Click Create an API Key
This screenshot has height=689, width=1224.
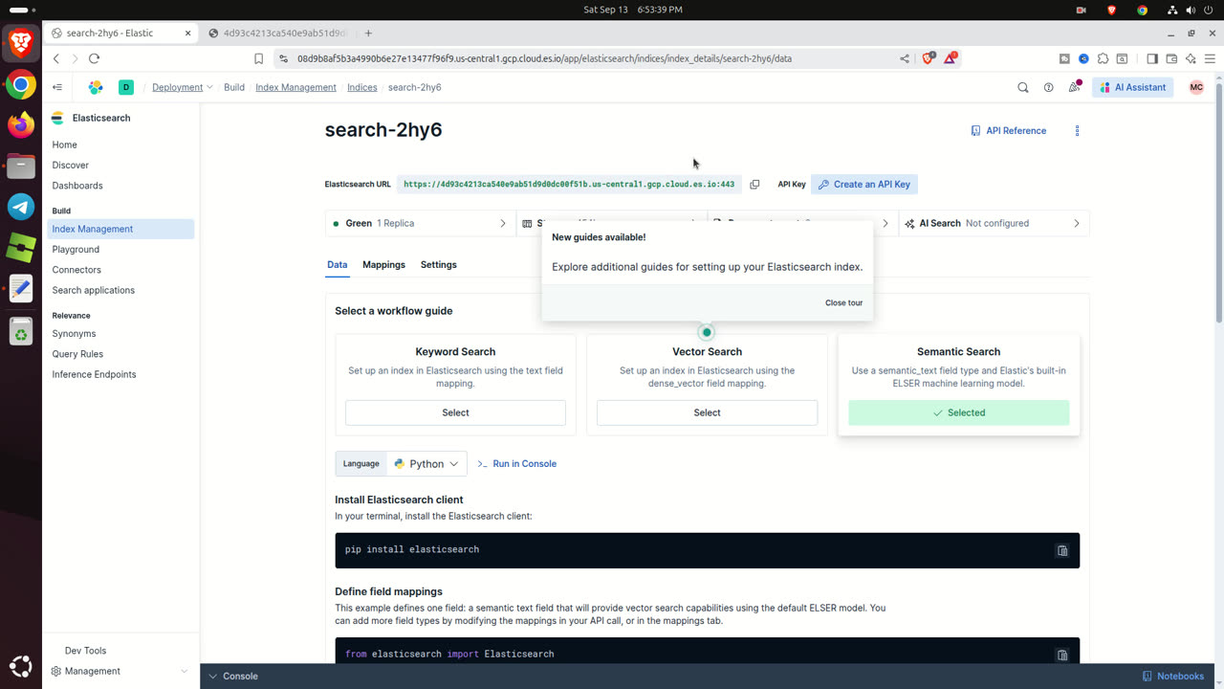(x=864, y=184)
